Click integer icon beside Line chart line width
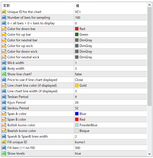The height and width of the screenshot is (158, 153). 4,91
